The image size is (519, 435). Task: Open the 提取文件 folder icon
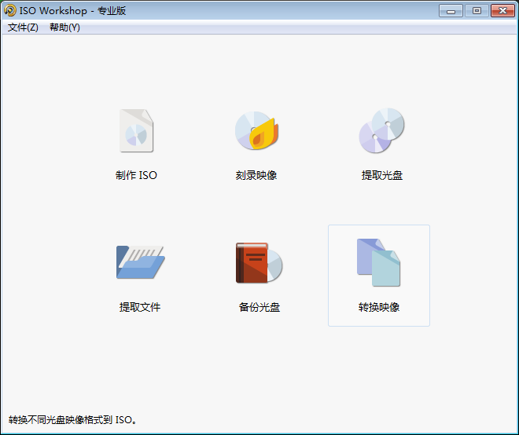coord(140,262)
